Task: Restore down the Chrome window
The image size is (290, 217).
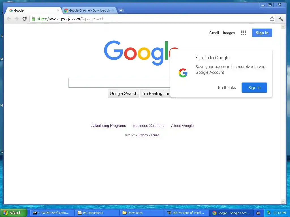Action: (x=270, y=5)
